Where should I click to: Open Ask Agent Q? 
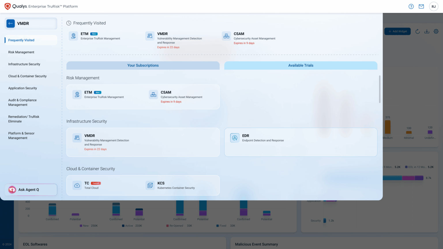click(30, 190)
